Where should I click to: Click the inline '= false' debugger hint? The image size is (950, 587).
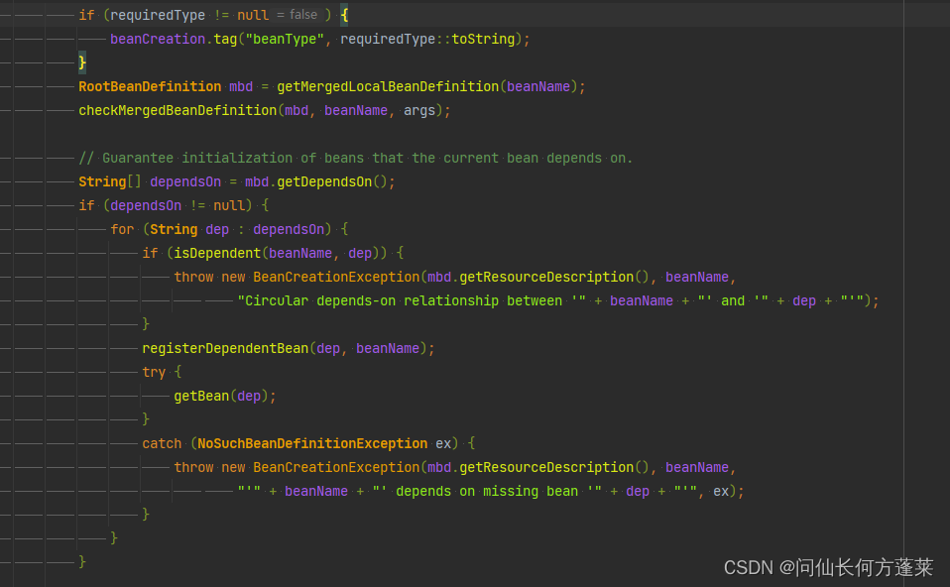point(297,15)
